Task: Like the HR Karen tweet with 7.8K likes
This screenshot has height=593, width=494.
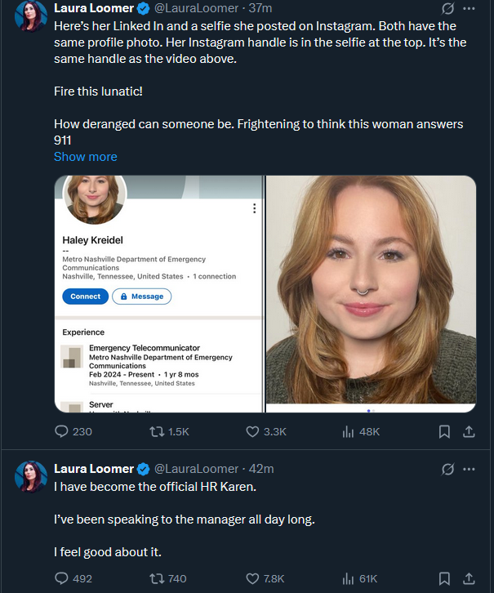Action: [x=252, y=578]
